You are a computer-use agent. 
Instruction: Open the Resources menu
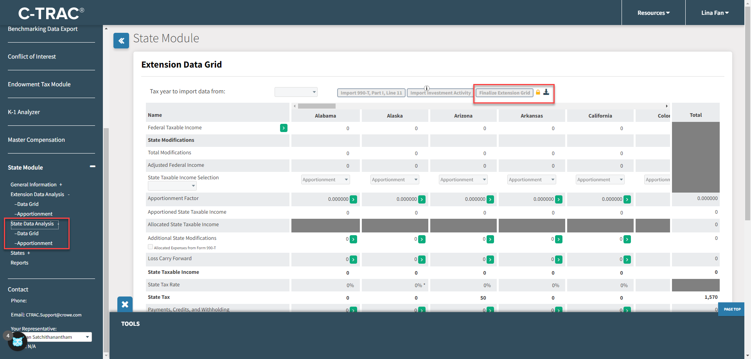pos(653,13)
